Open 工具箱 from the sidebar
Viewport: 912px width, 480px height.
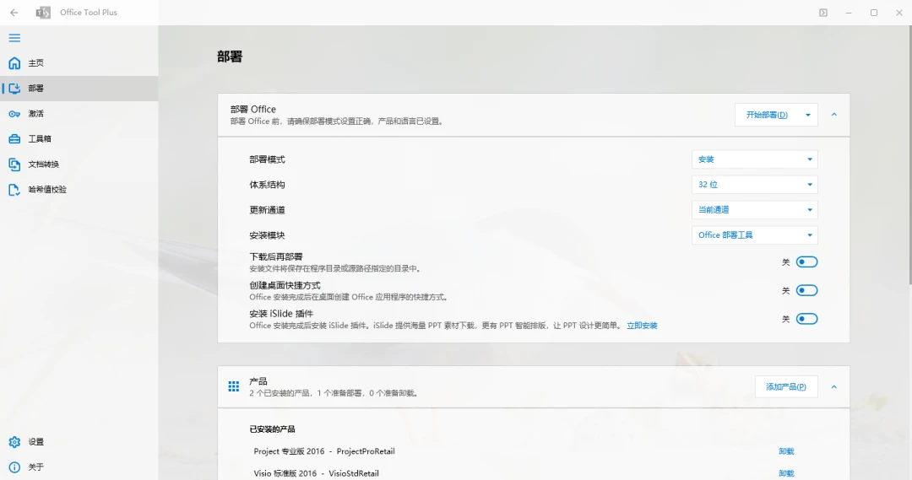[x=79, y=139]
